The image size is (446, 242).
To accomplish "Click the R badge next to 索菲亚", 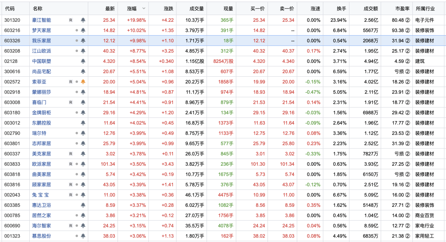I will pos(71,82).
